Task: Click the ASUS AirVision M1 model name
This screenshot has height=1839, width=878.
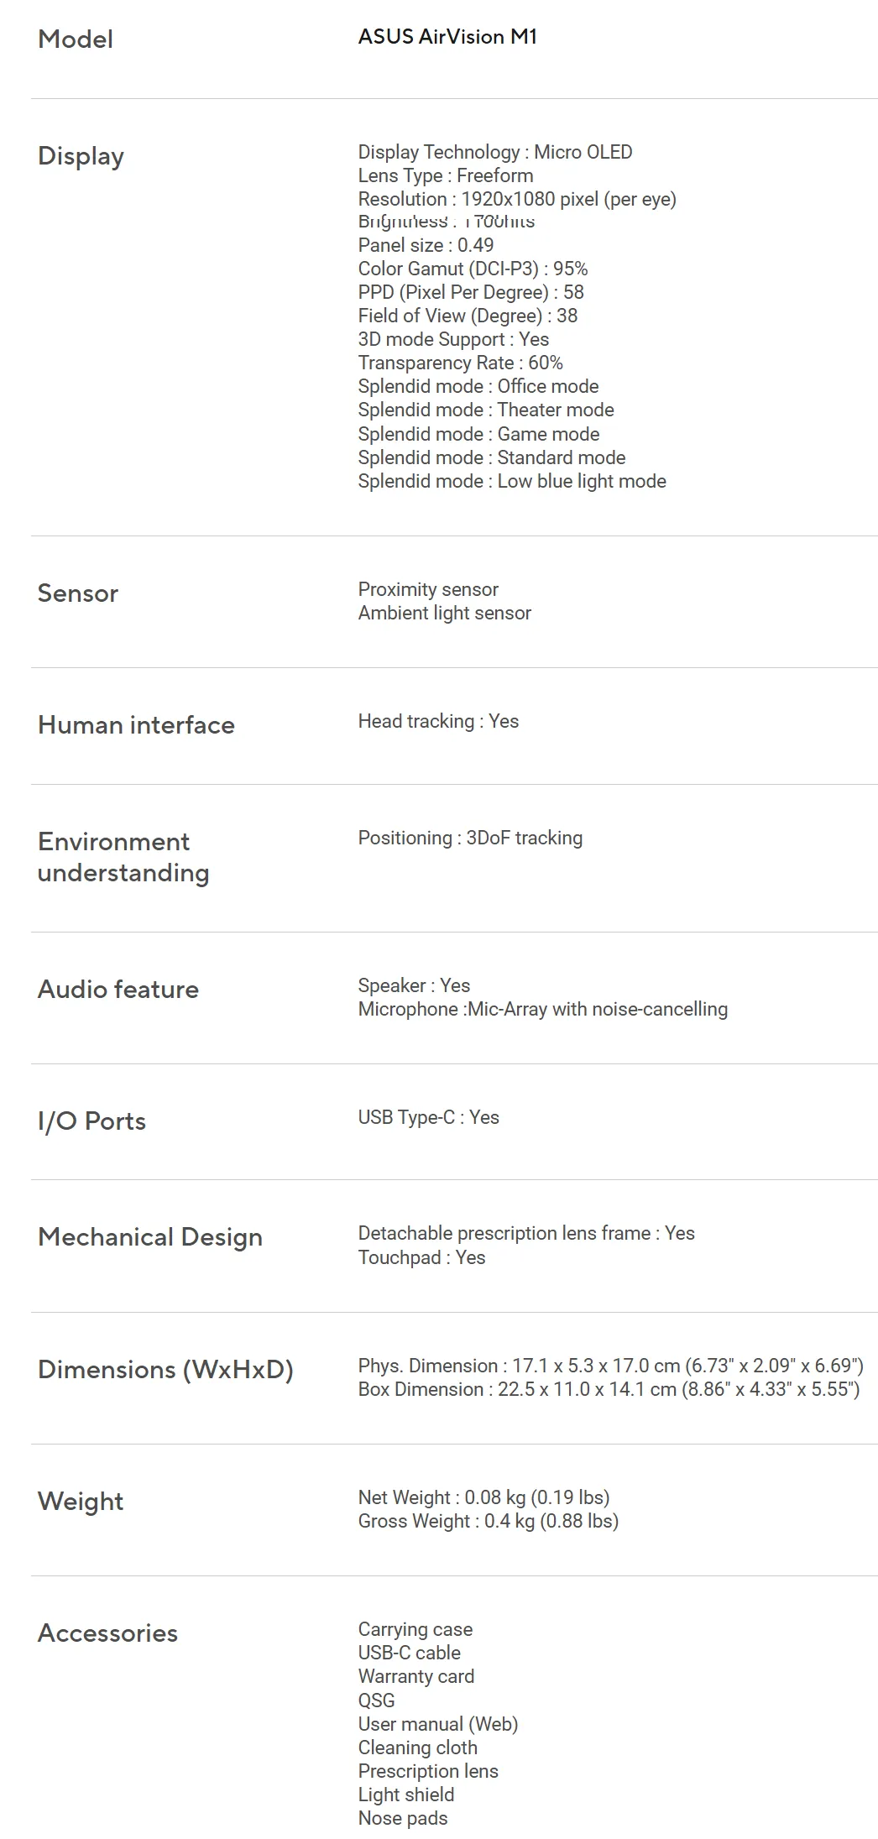Action: pos(447,37)
